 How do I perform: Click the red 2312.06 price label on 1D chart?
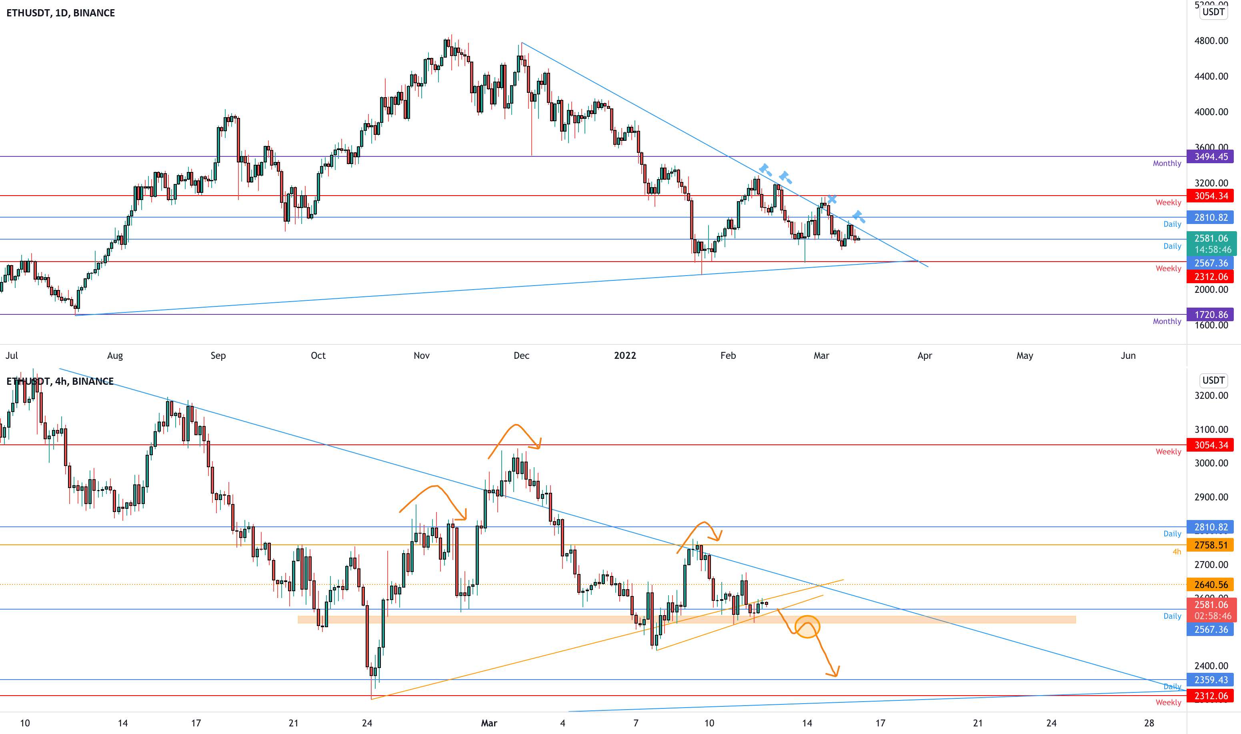click(x=1210, y=276)
